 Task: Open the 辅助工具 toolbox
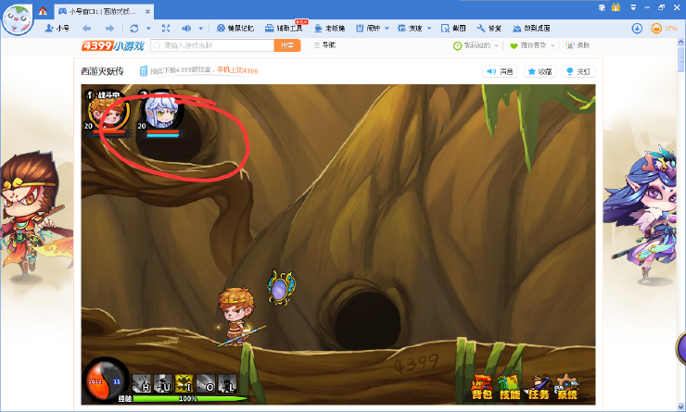pyautogui.click(x=284, y=28)
